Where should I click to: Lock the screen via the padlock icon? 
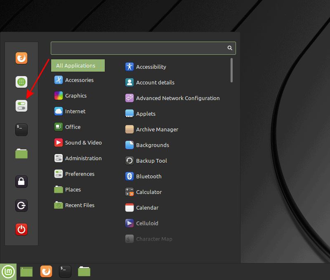click(x=21, y=182)
